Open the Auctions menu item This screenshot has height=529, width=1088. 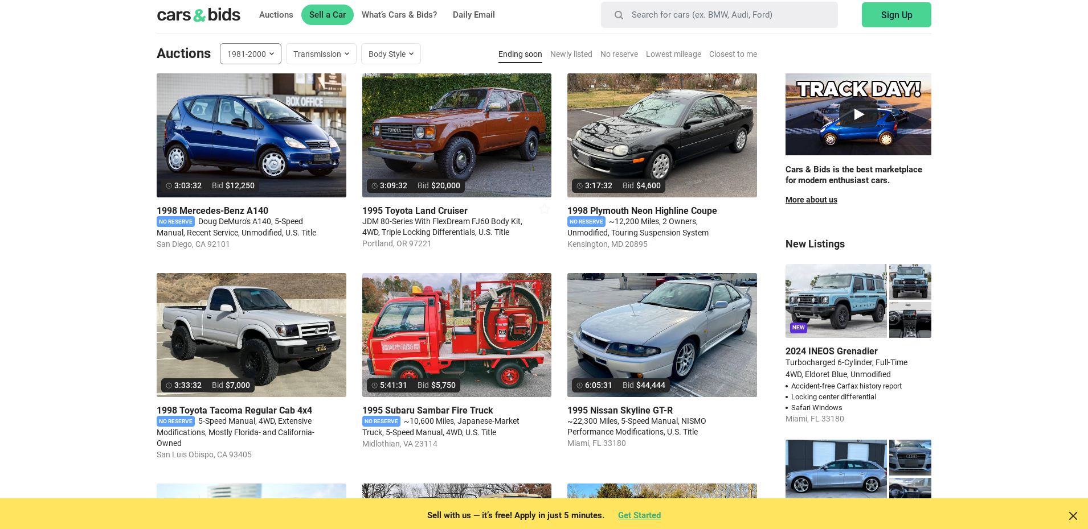tap(276, 15)
